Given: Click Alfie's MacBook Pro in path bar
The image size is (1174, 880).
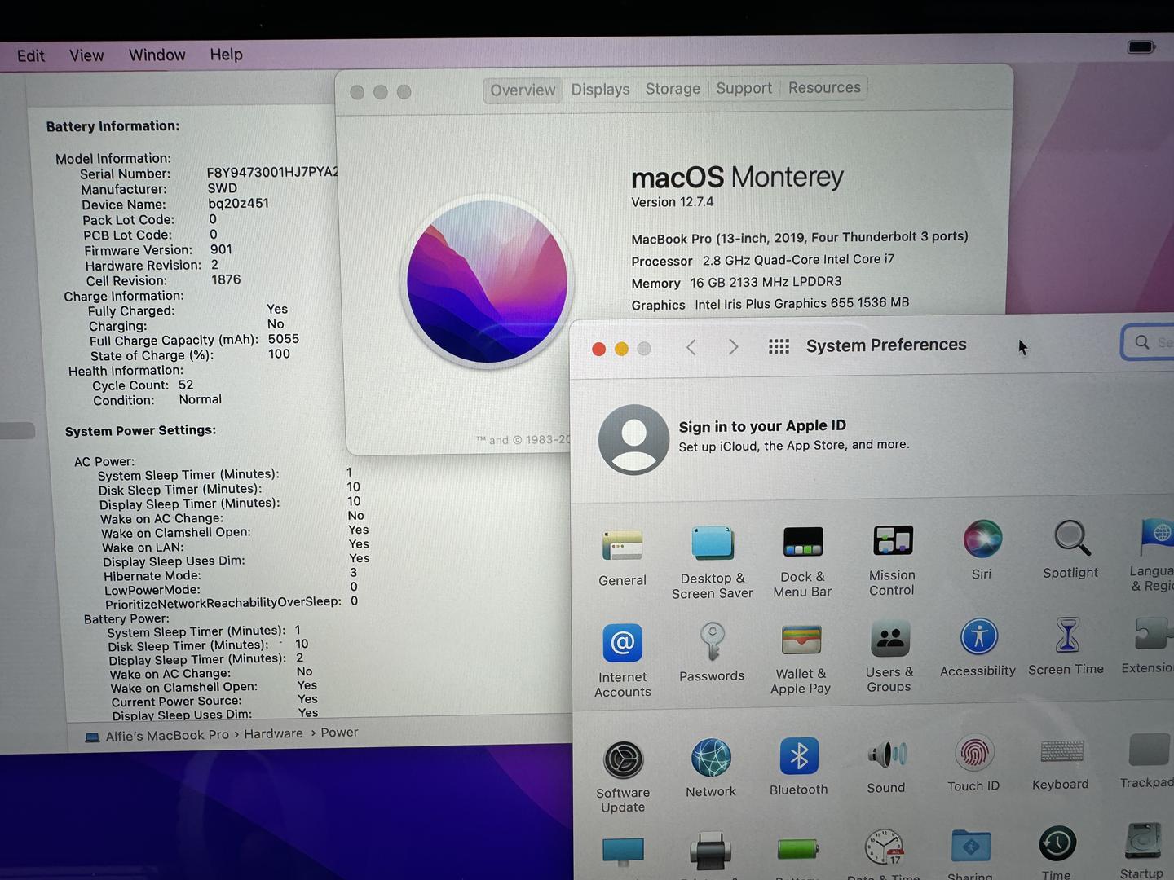Looking at the screenshot, I should [x=157, y=736].
